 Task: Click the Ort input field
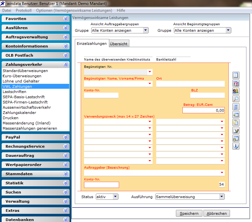(x=190, y=84)
